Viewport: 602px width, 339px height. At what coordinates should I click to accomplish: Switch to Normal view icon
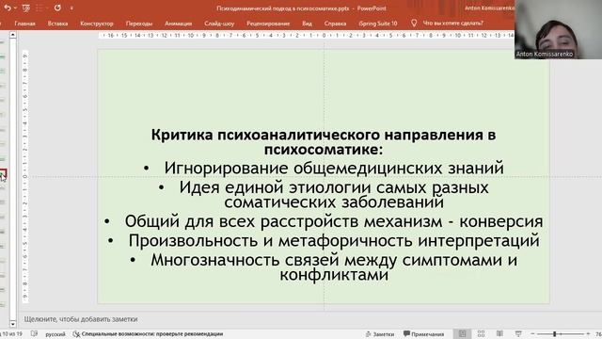[x=462, y=333]
